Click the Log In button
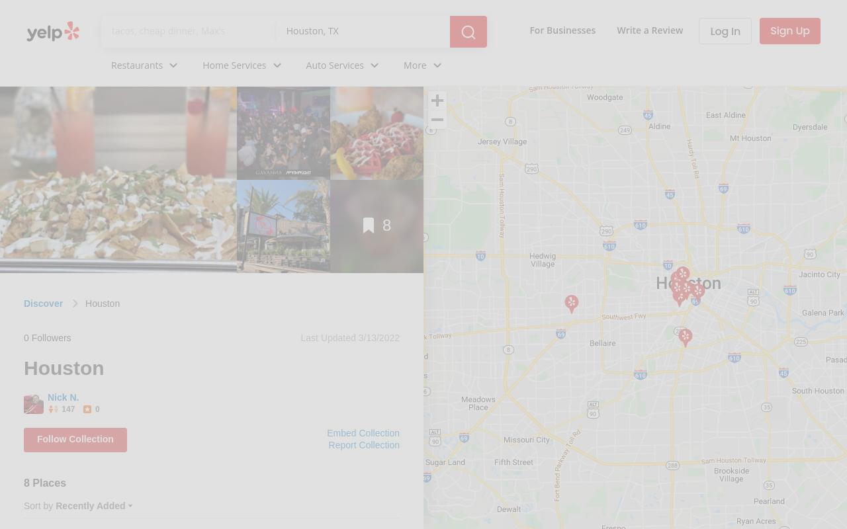Screen dimensions: 847x529 coord(725,31)
